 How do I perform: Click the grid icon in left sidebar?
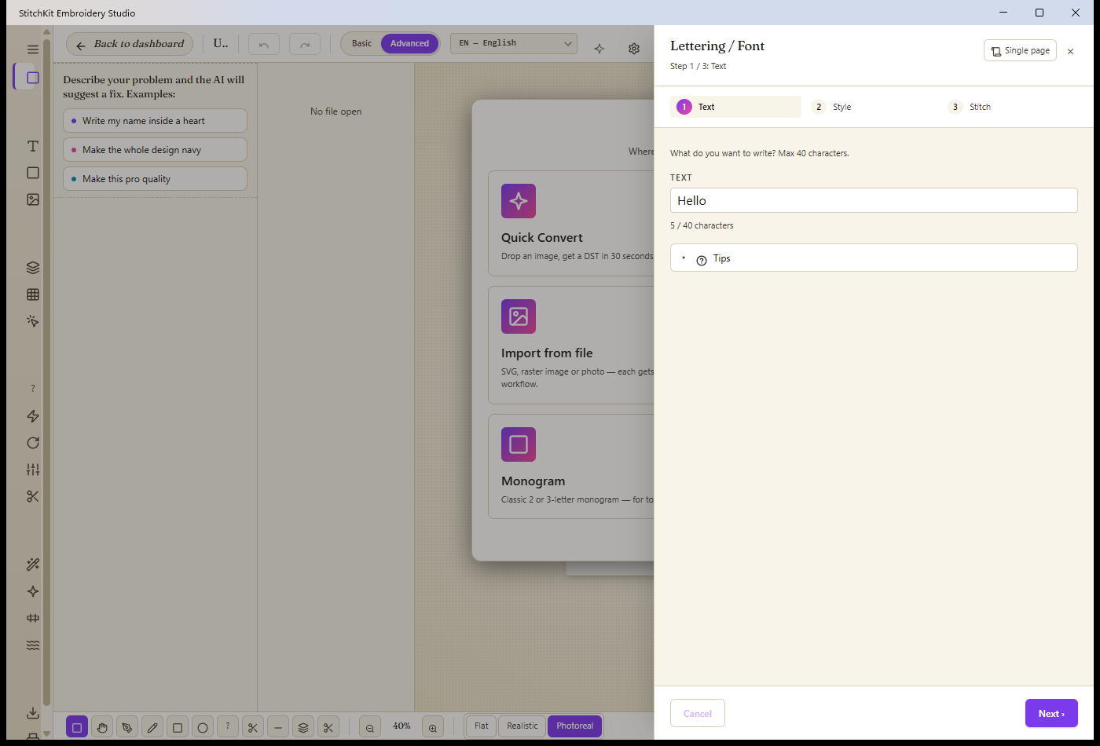point(33,294)
